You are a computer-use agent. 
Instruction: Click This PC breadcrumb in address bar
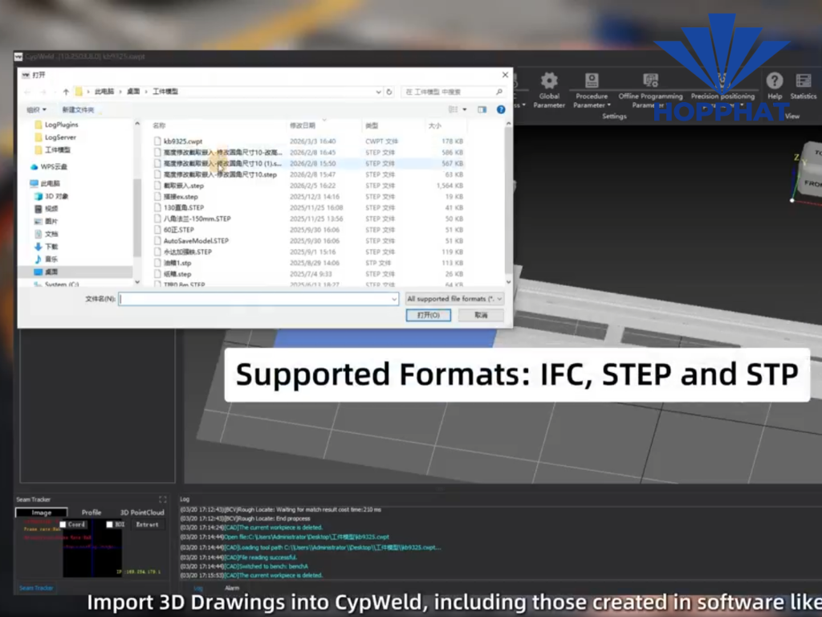(x=104, y=92)
